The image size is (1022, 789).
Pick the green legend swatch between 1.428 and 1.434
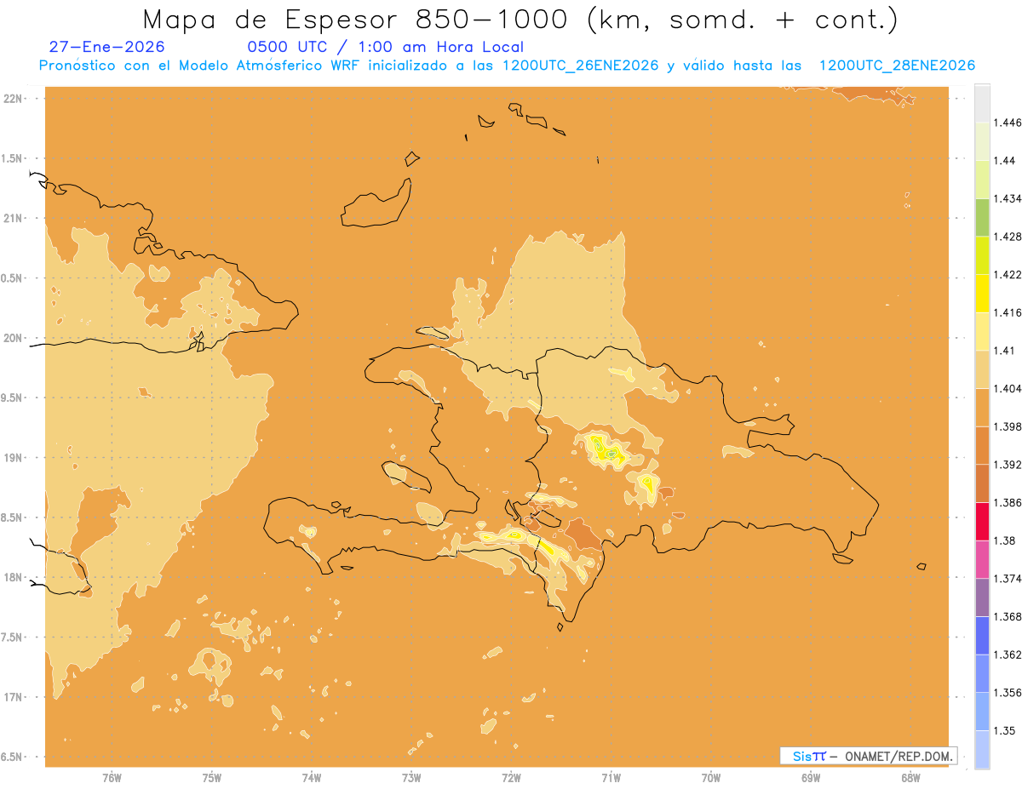point(982,217)
